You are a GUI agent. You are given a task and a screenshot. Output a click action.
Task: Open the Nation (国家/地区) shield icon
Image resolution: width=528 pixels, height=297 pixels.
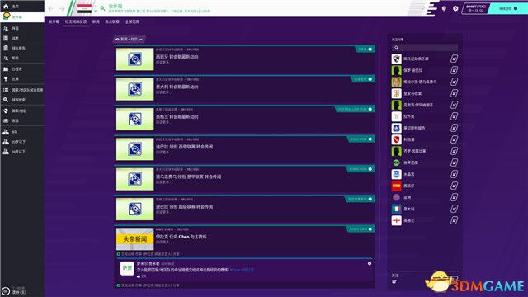[x=6, y=111]
